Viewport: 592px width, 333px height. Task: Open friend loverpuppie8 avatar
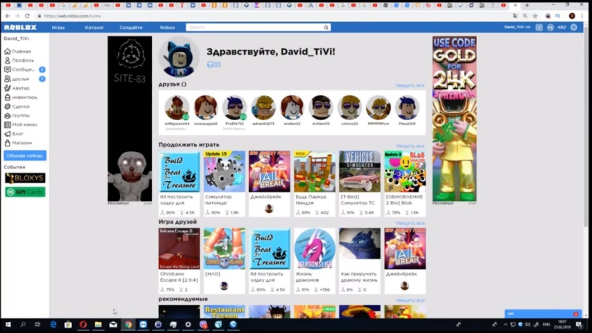tap(205, 107)
